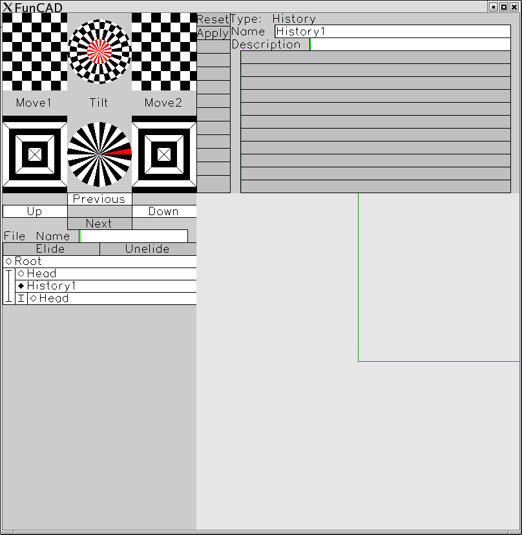Image resolution: width=522 pixels, height=535 pixels.
Task: Focus the File Name input field
Action: pyautogui.click(x=134, y=236)
